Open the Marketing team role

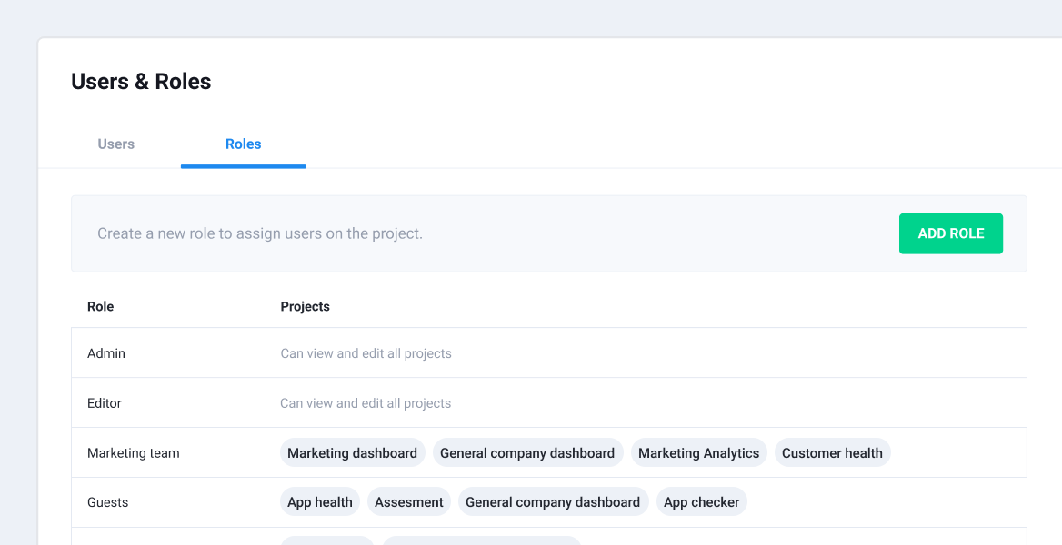coord(134,453)
